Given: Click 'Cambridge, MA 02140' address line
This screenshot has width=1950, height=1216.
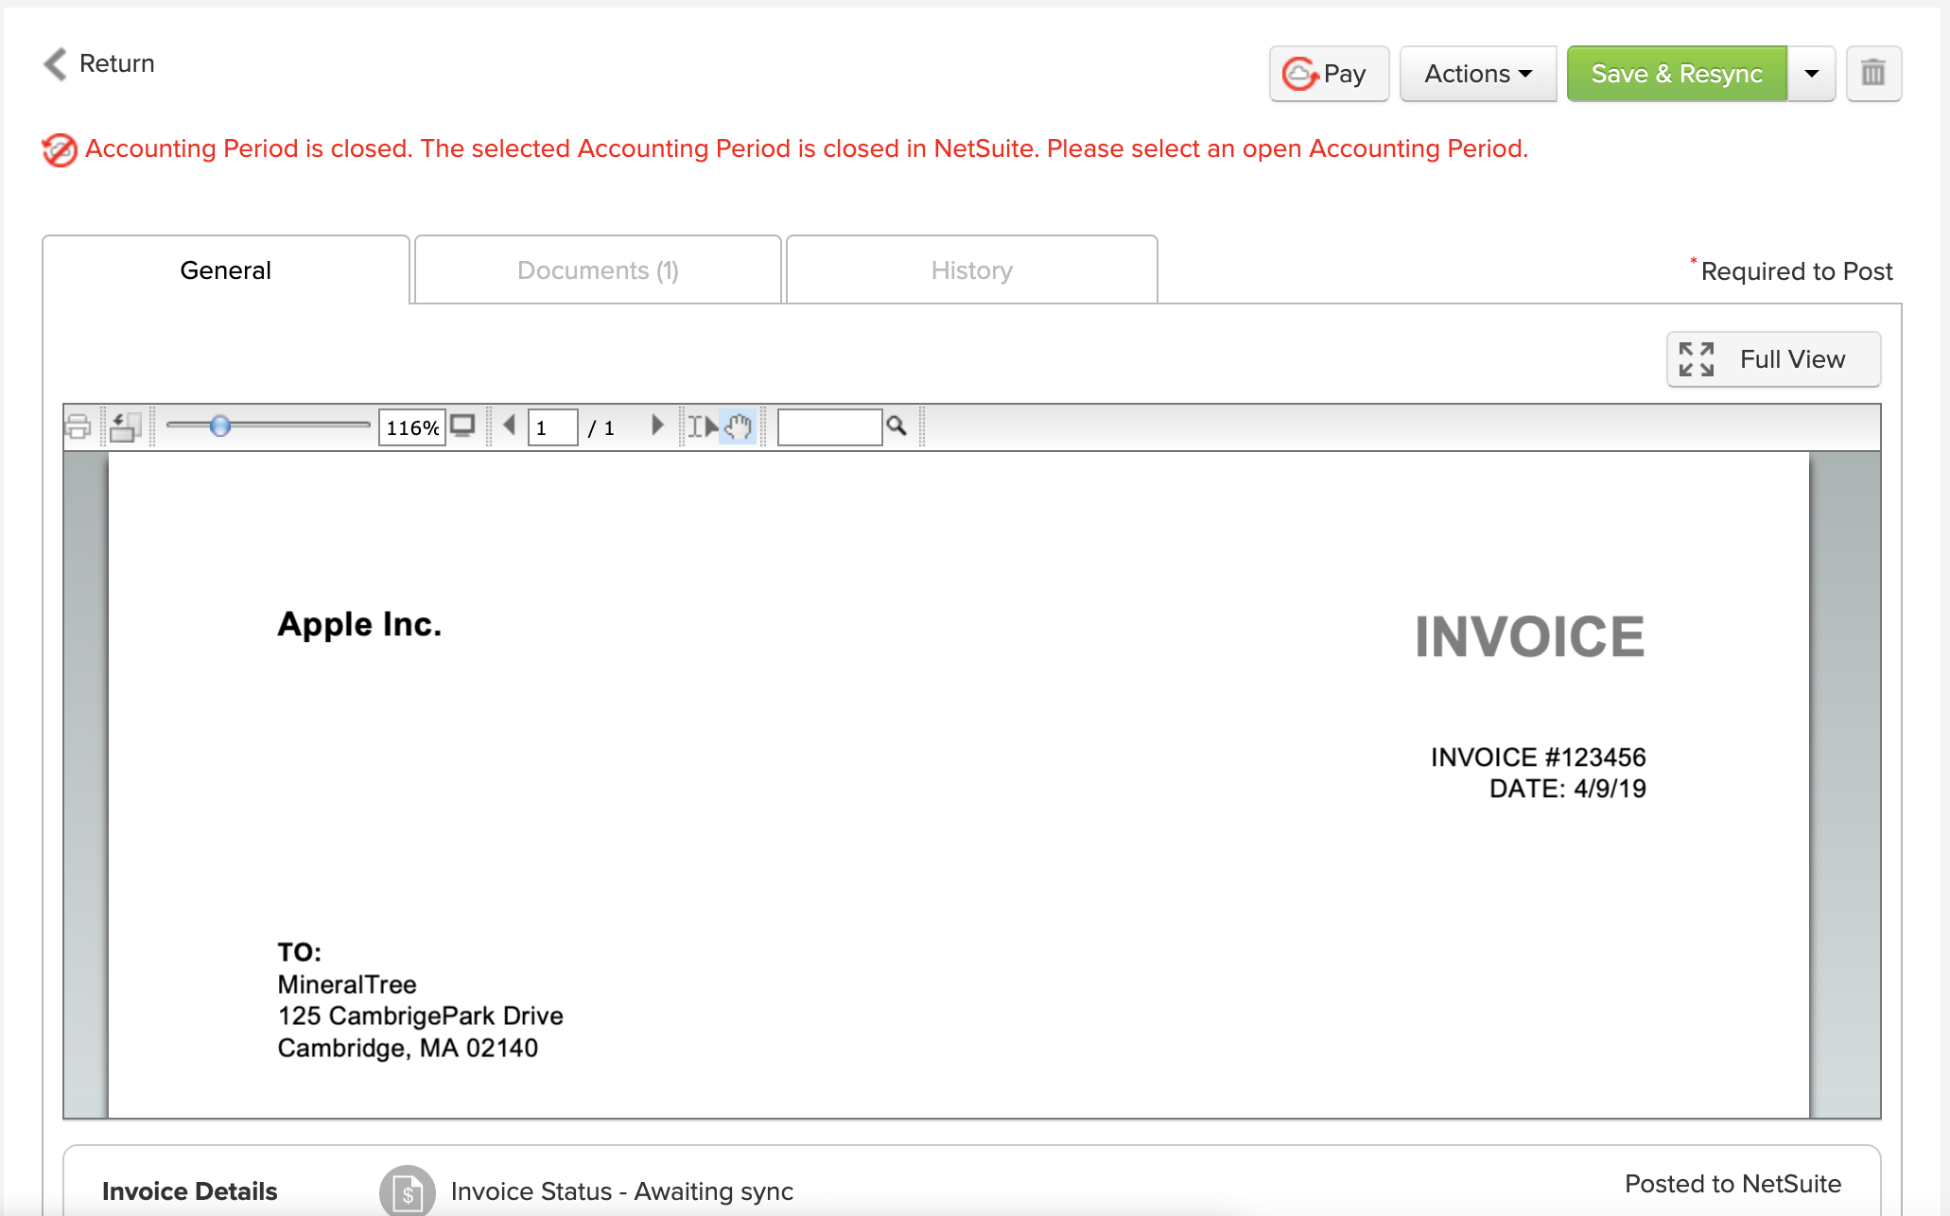Looking at the screenshot, I should click(408, 1049).
